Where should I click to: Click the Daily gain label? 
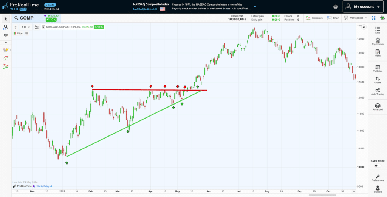[x=257, y=20]
